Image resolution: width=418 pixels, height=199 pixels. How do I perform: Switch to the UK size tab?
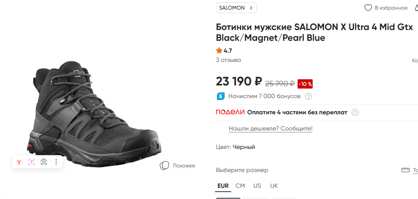274,186
